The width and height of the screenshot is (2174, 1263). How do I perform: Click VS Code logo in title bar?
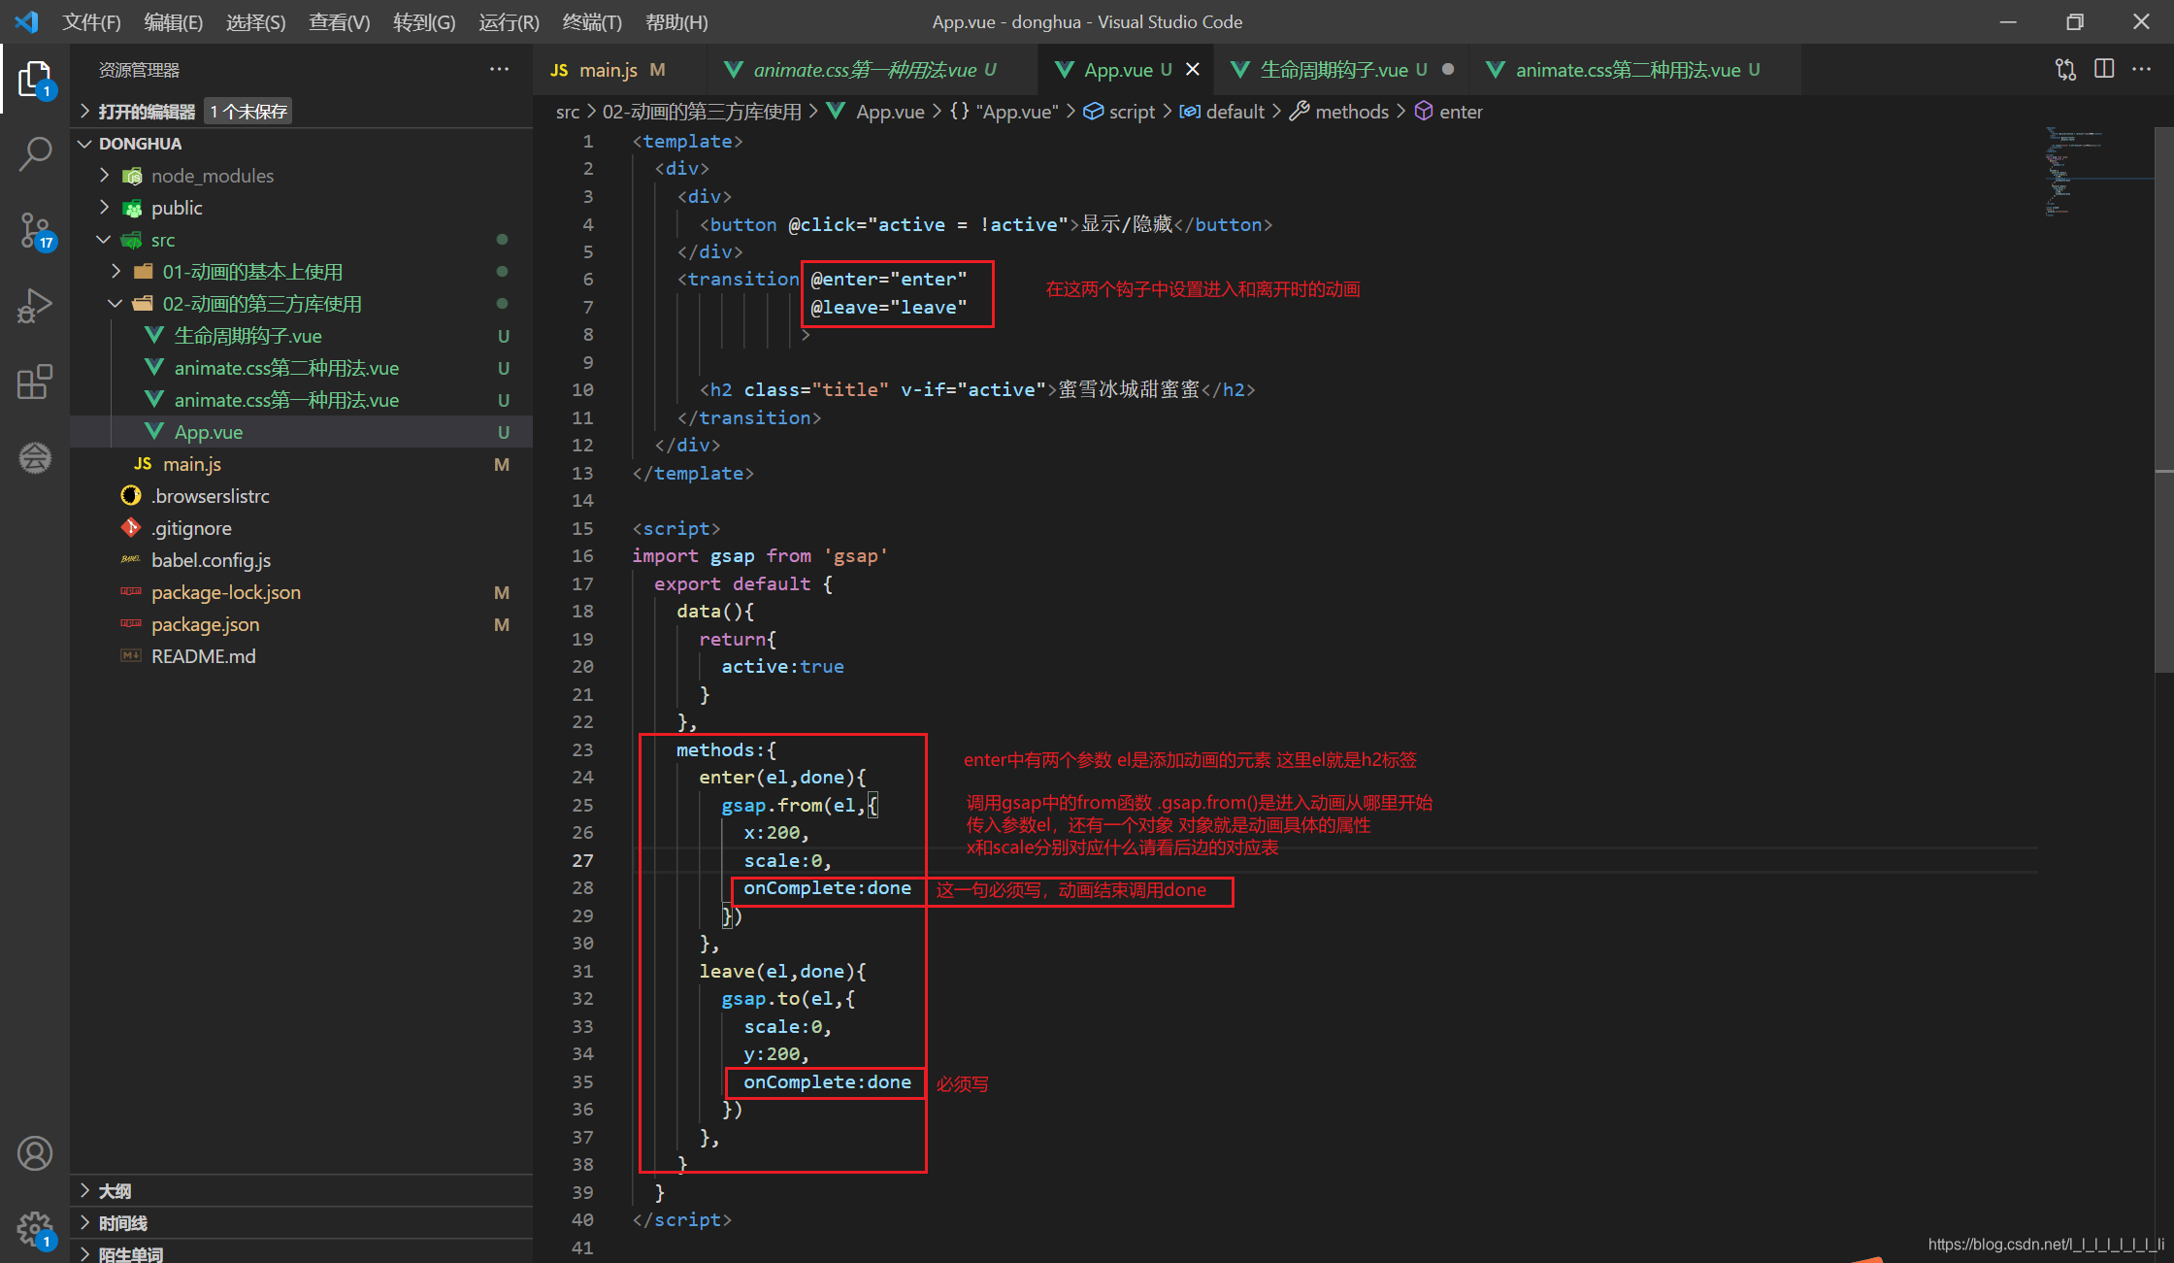tap(26, 21)
